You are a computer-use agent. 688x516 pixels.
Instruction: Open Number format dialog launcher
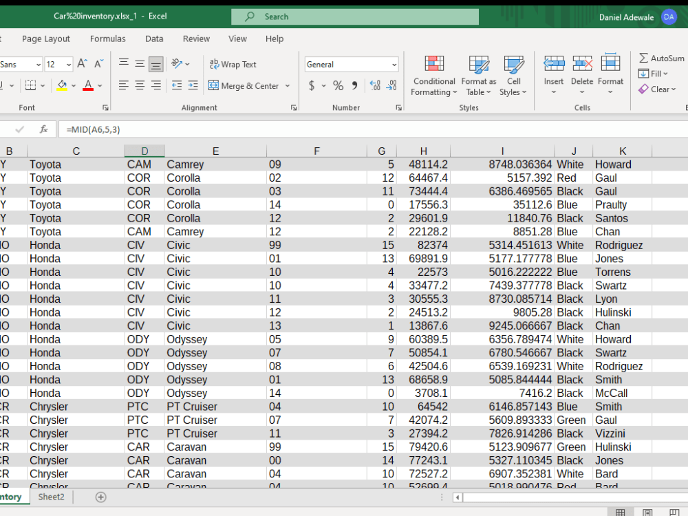pyautogui.click(x=398, y=107)
